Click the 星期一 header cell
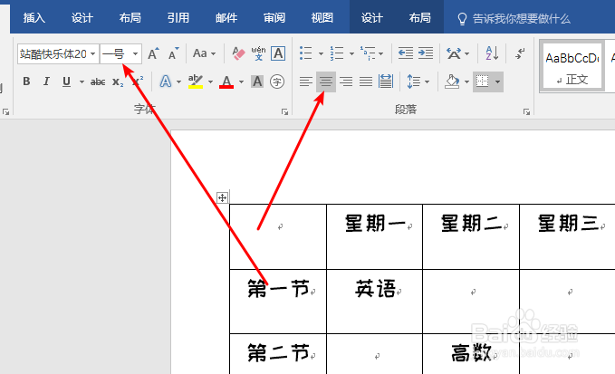The width and height of the screenshot is (615, 374). 375,236
